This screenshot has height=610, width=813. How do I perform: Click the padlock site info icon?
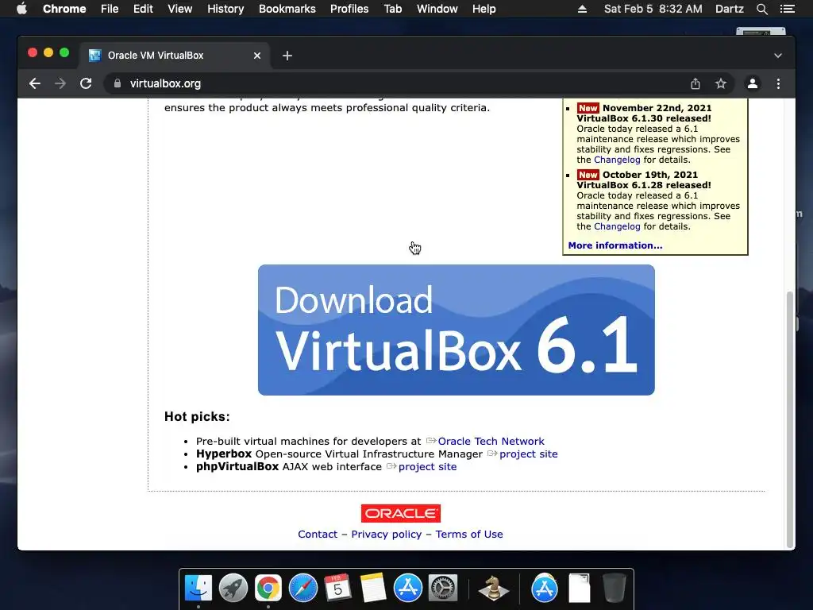(x=118, y=83)
